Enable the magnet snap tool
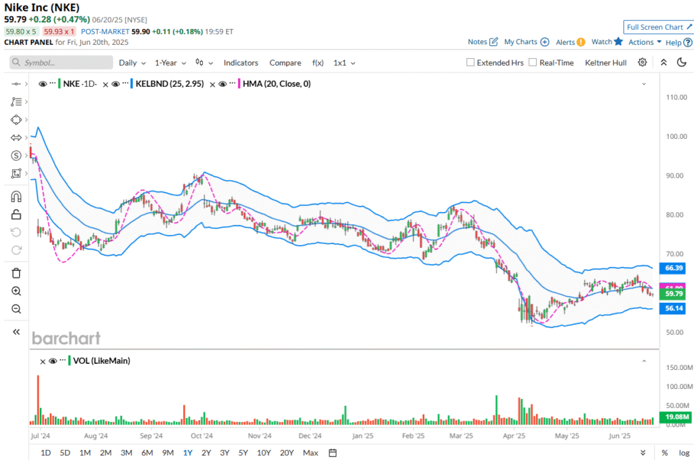This screenshot has height=460, width=694. coord(17,197)
